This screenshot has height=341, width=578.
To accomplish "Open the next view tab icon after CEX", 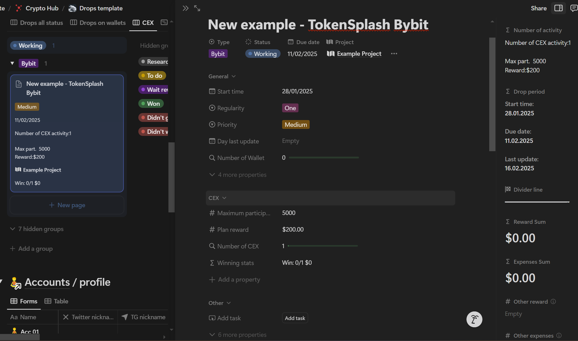I will (x=164, y=22).
